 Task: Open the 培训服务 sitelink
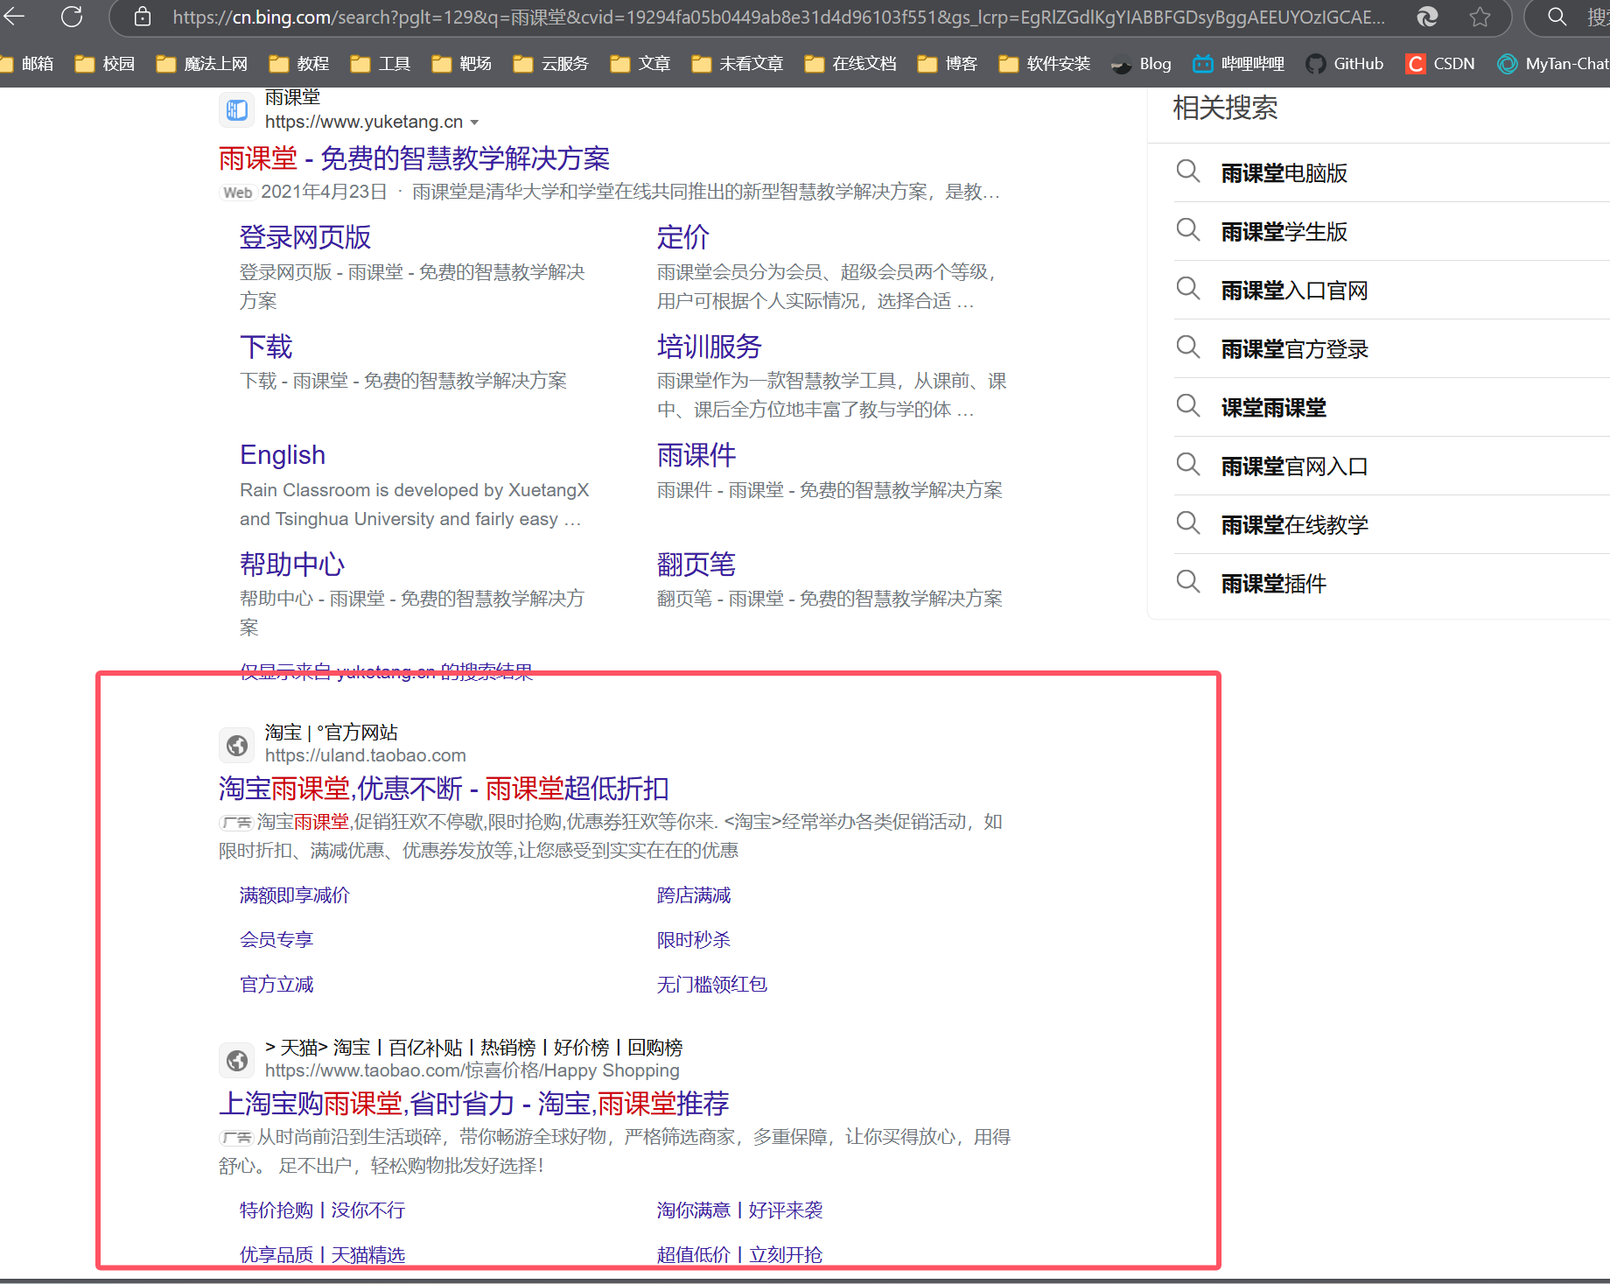[709, 347]
